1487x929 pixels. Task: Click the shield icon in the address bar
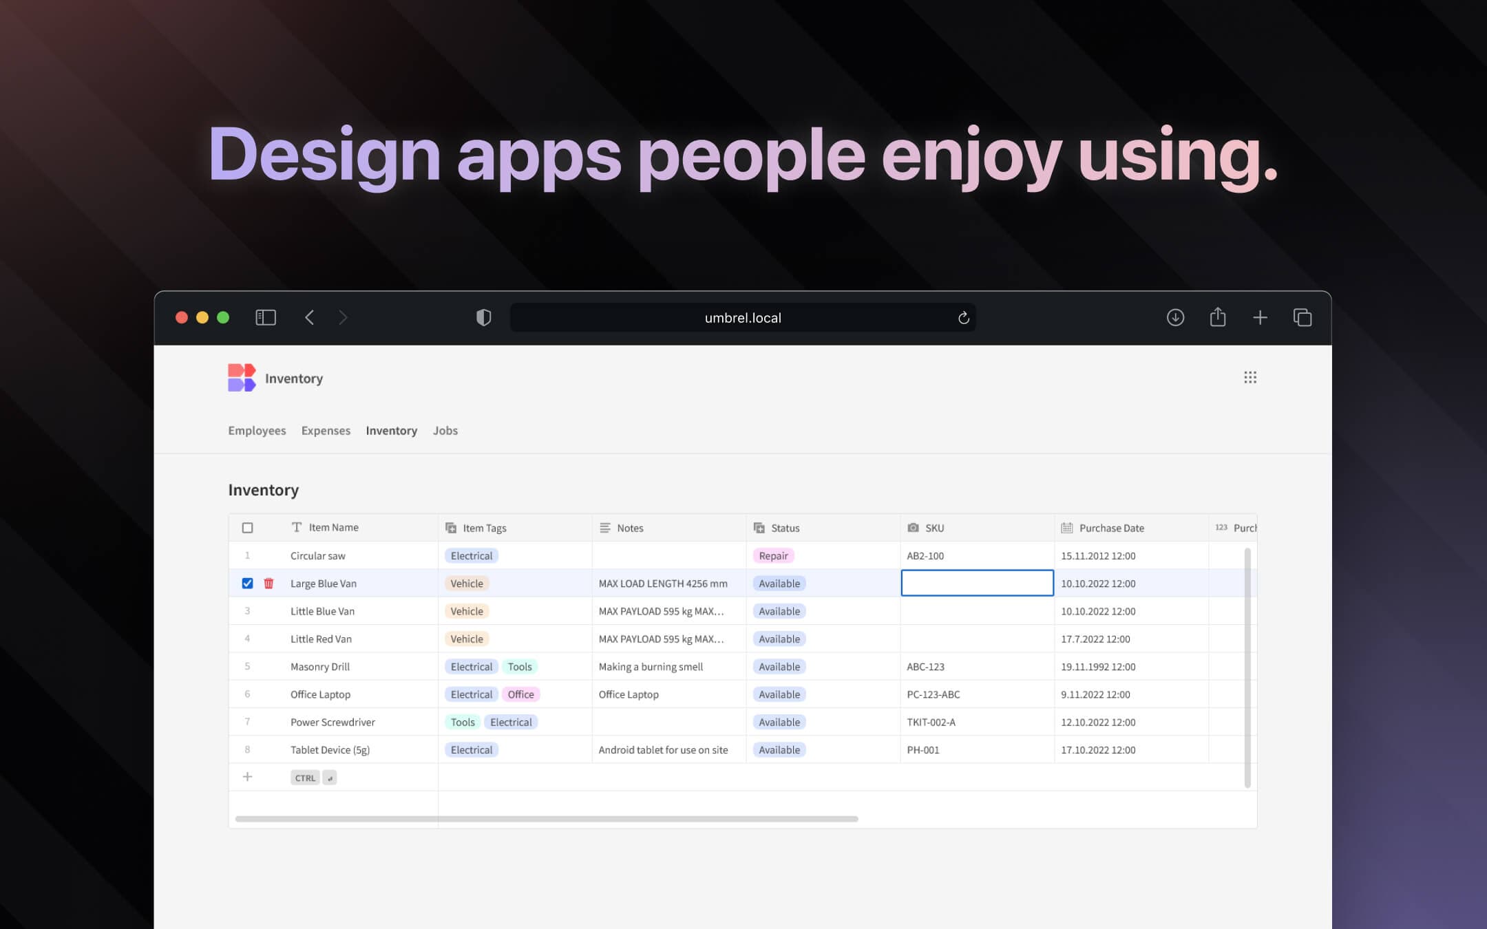tap(483, 317)
